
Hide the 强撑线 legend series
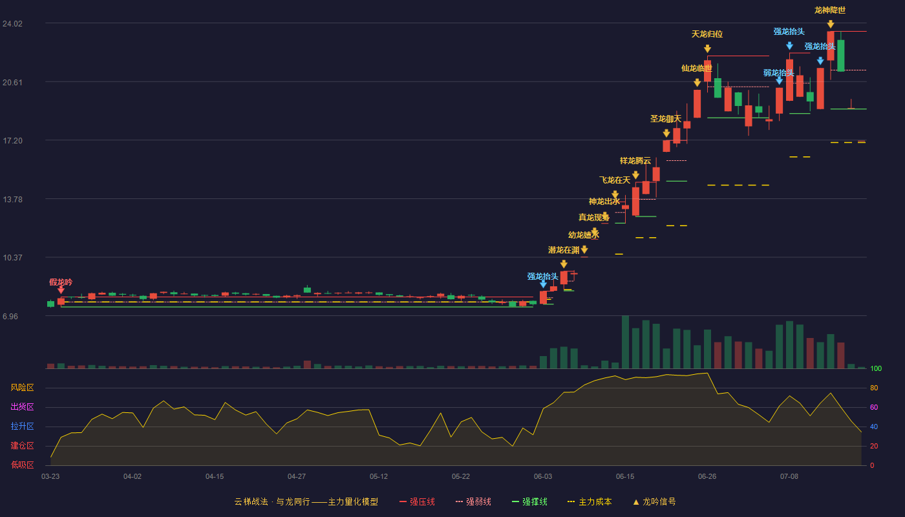pyautogui.click(x=529, y=501)
